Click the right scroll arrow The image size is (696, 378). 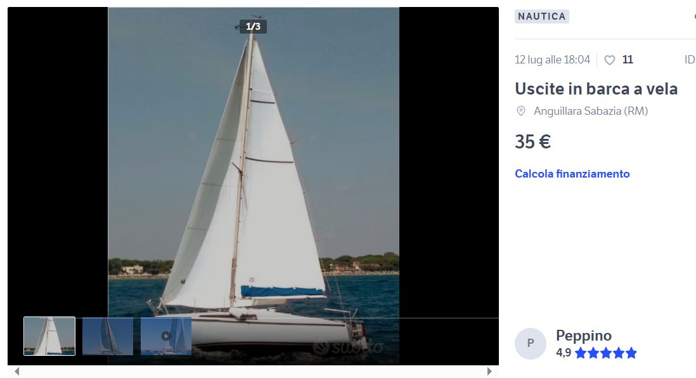coord(489,371)
